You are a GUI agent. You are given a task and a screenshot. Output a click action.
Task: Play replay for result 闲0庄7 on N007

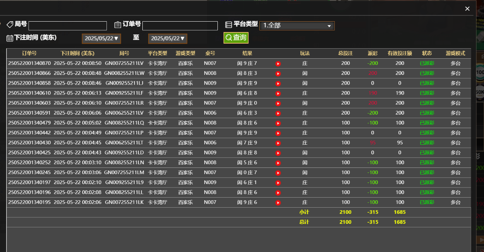coord(278,172)
